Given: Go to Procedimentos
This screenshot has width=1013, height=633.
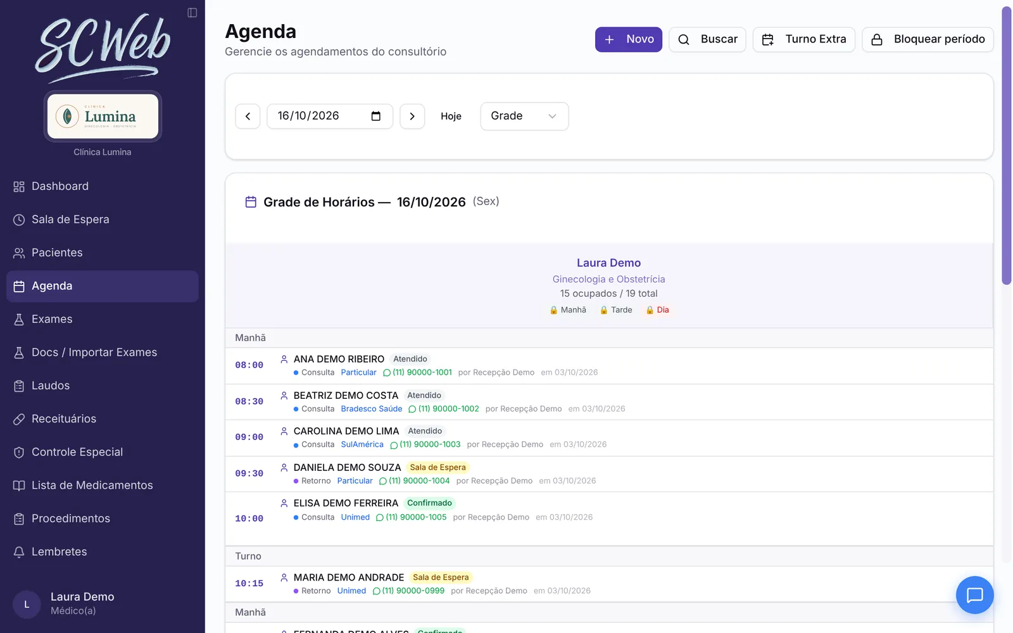Looking at the screenshot, I should tap(103, 519).
